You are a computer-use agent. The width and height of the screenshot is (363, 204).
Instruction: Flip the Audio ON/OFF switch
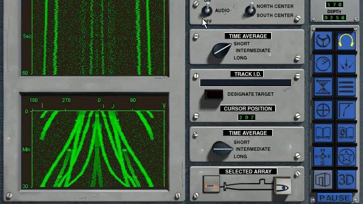[x=206, y=10]
